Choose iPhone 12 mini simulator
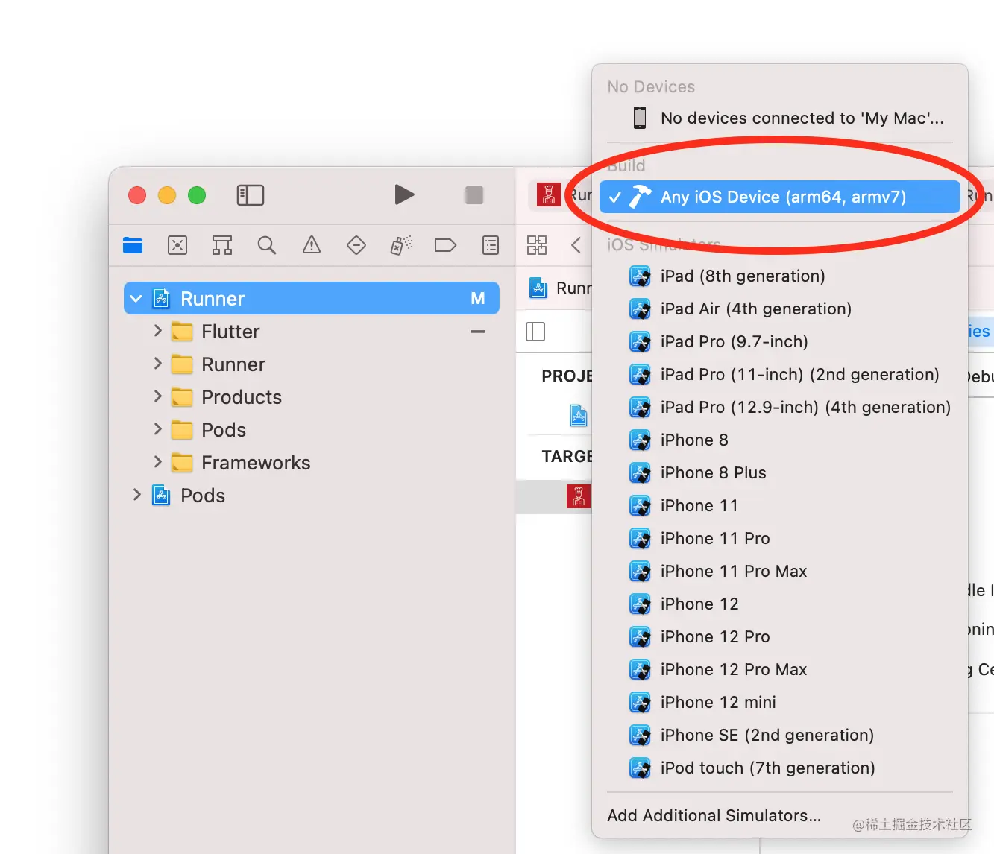994x854 pixels. (x=779, y=702)
